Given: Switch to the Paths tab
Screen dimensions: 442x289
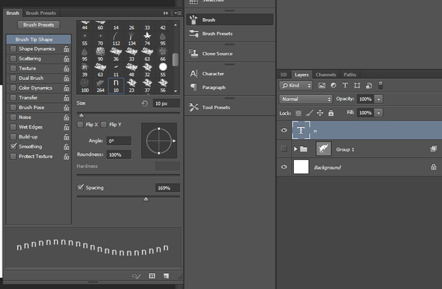Looking at the screenshot, I should click(350, 75).
